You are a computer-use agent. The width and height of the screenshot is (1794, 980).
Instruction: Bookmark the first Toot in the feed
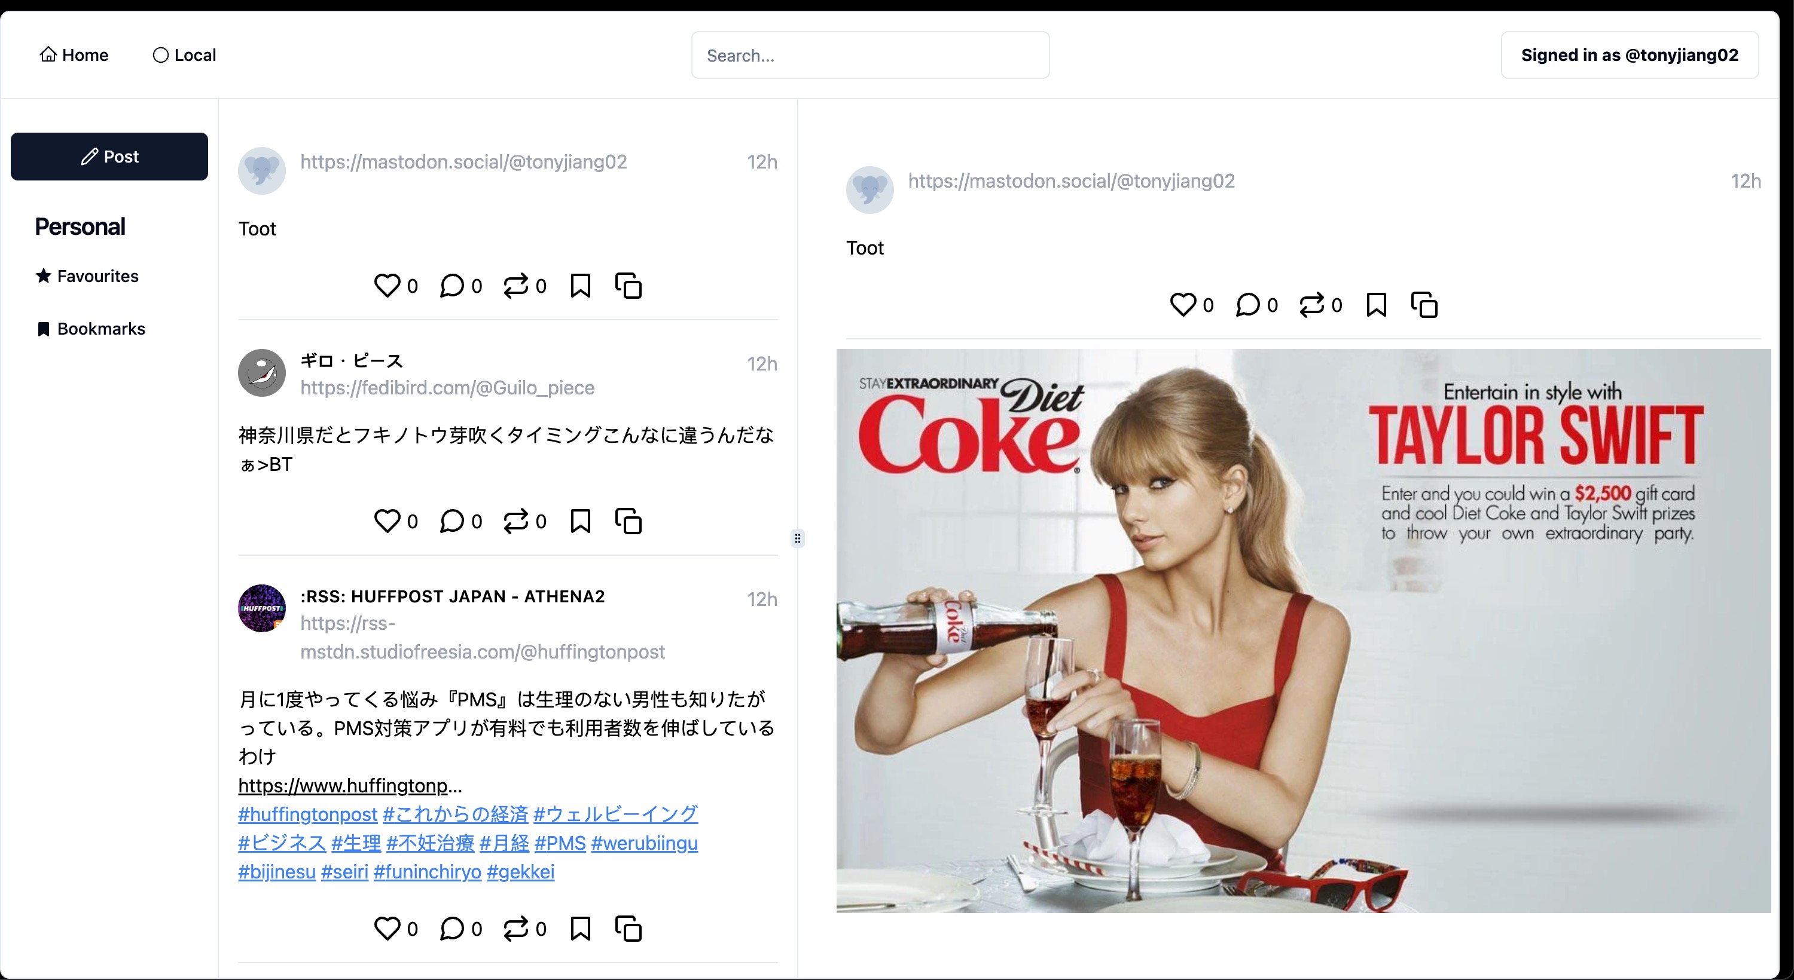pos(580,286)
